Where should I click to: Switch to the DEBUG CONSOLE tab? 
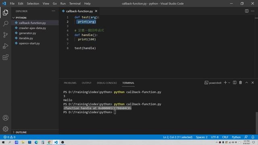pyautogui.click(x=107, y=83)
